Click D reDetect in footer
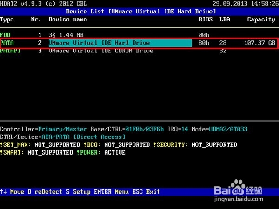 click(x=45, y=192)
